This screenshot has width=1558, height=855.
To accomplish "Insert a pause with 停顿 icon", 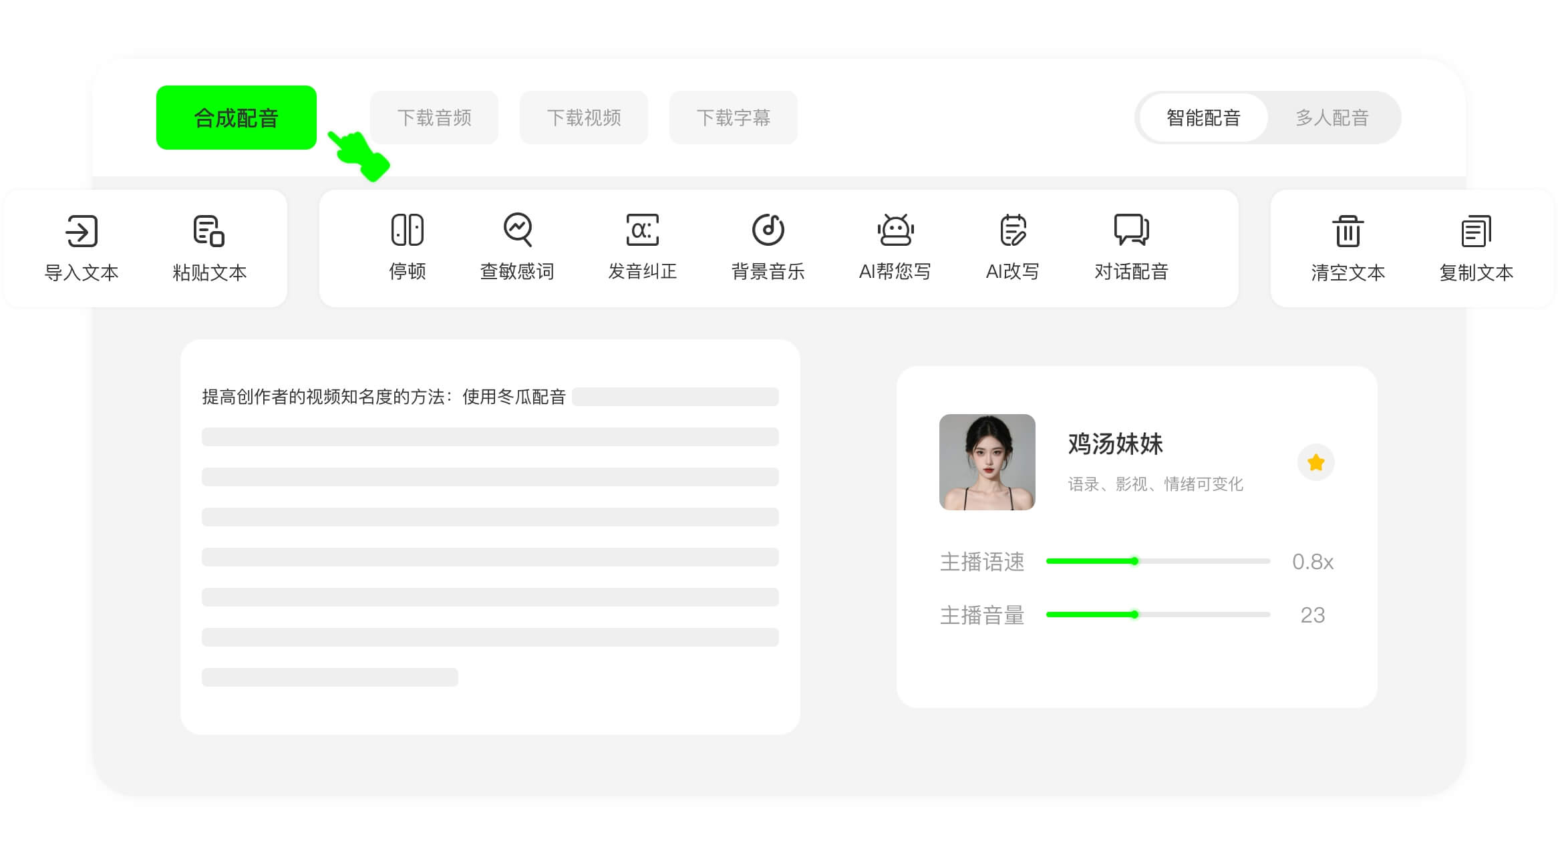I will pos(407,230).
